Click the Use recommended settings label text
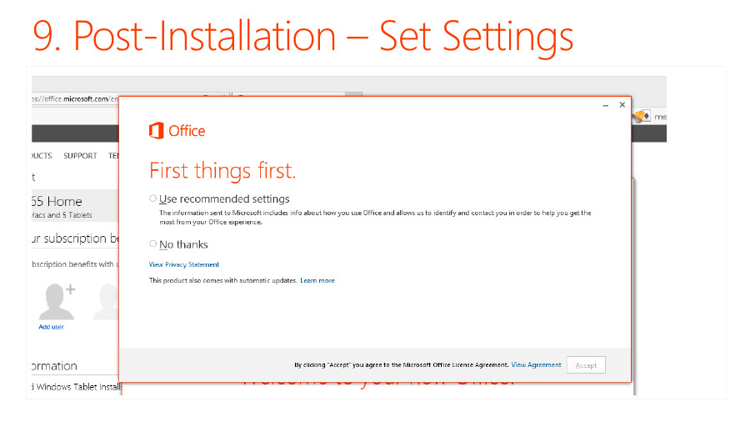 point(224,199)
